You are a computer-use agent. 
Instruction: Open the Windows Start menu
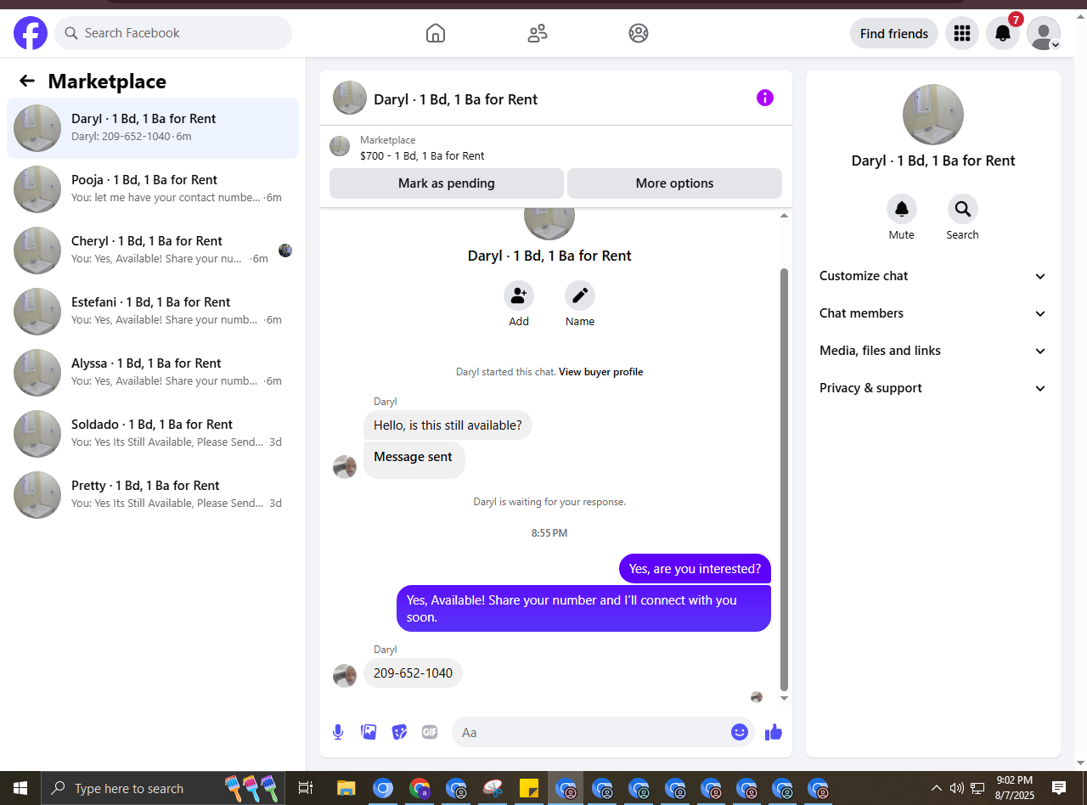click(20, 788)
